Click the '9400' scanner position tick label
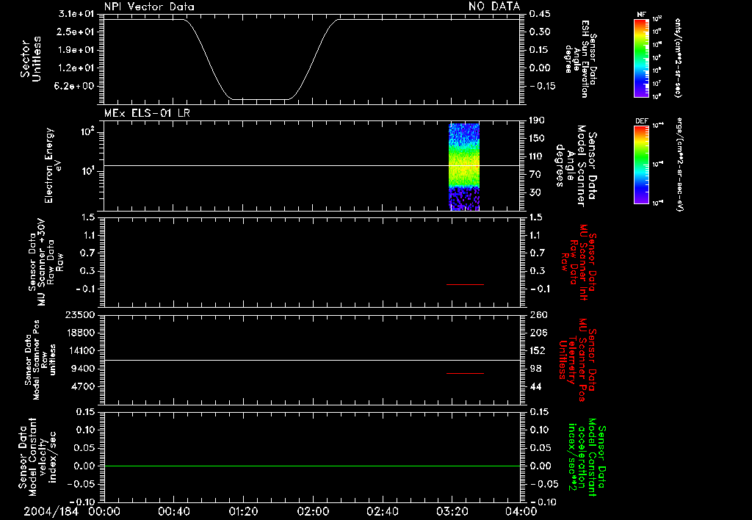 point(83,369)
